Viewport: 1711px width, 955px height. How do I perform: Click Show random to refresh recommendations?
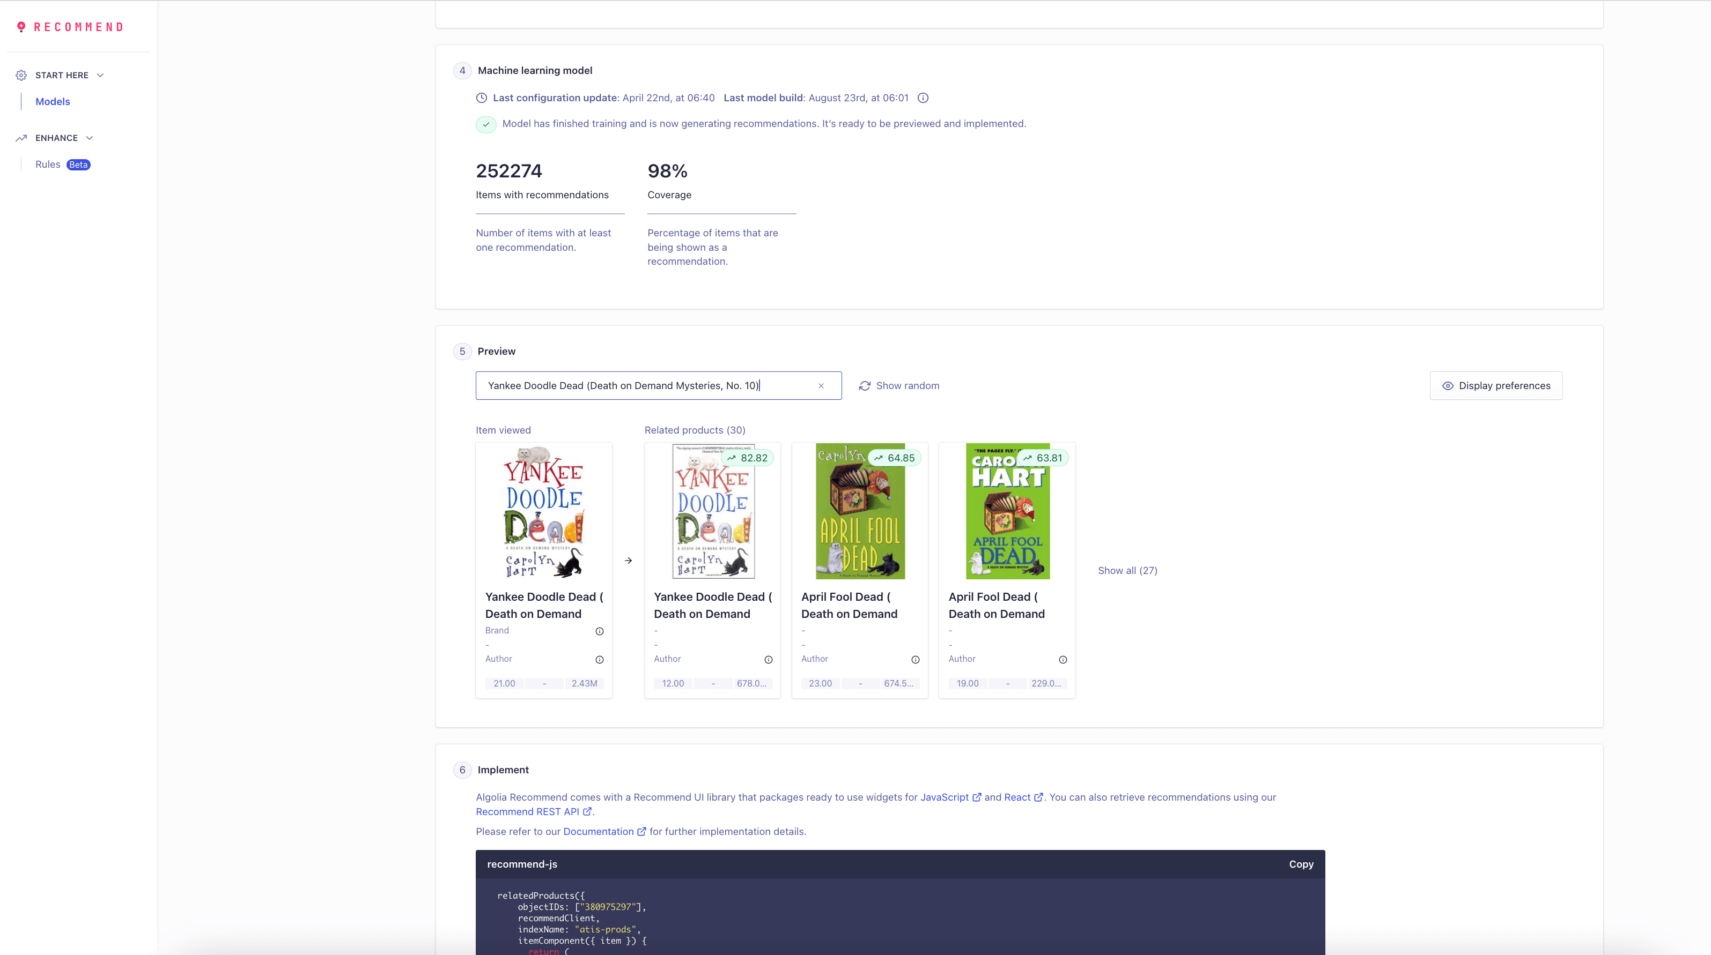point(898,385)
